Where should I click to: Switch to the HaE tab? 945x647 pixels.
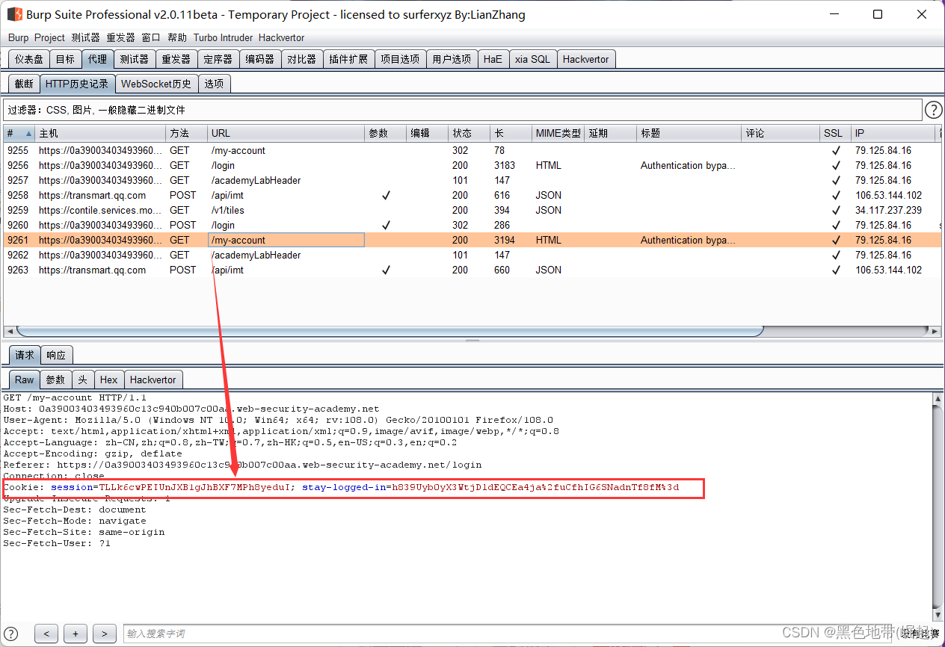(493, 59)
